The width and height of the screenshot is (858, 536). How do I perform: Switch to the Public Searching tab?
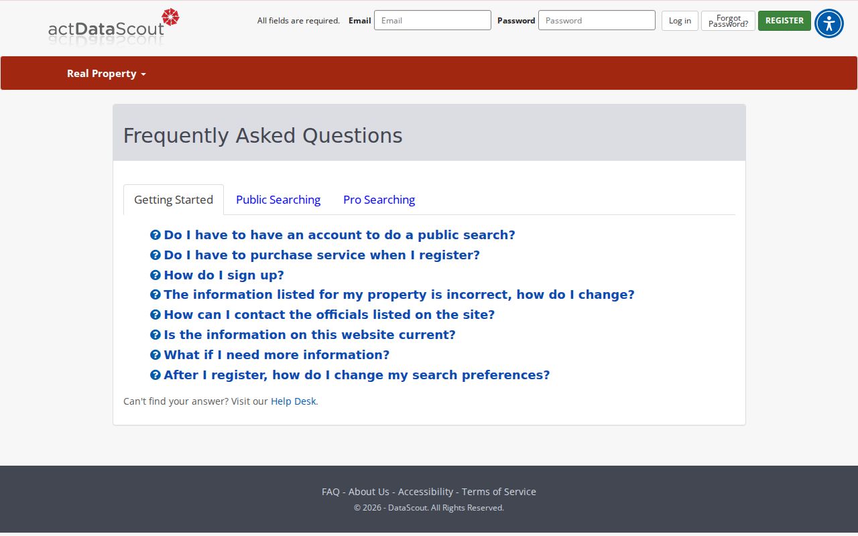point(278,200)
